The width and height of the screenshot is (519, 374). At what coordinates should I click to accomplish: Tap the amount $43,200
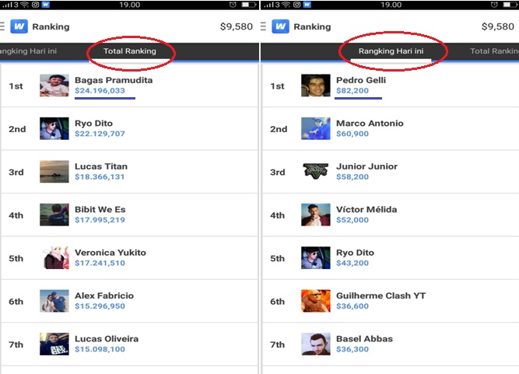[352, 263]
